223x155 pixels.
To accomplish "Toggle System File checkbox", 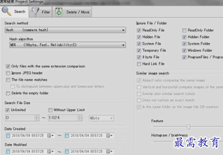I will [139, 44].
